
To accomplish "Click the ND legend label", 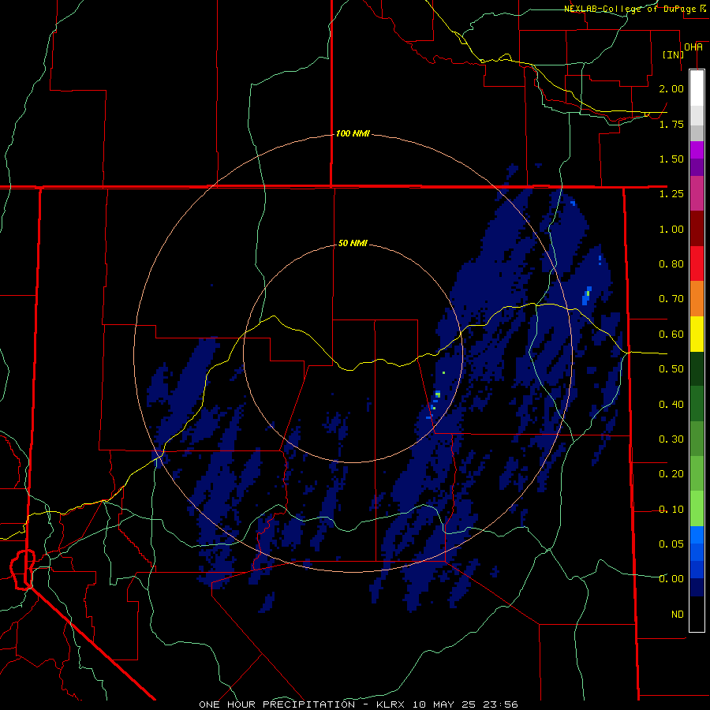I will [x=678, y=614].
